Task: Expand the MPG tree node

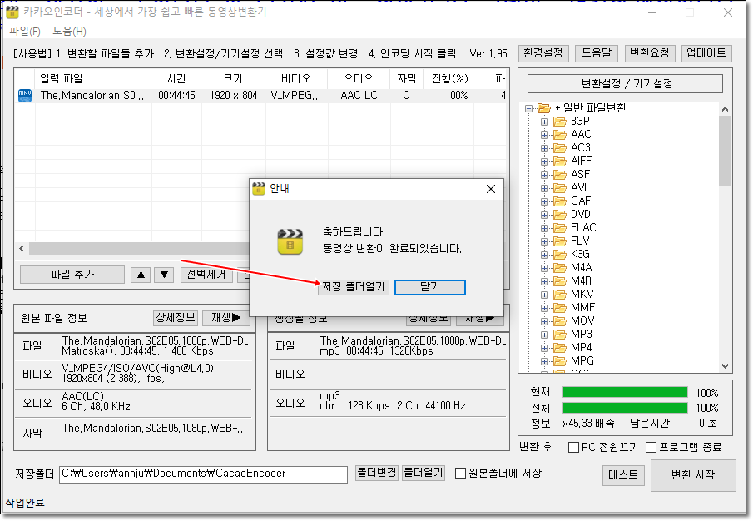Action: tap(544, 361)
